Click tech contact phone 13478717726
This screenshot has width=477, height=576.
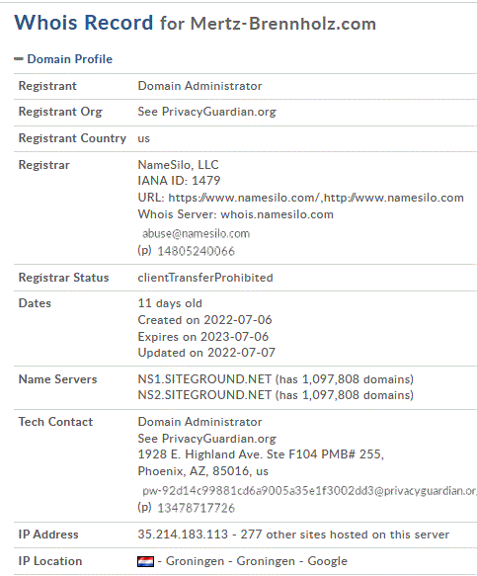tap(196, 508)
